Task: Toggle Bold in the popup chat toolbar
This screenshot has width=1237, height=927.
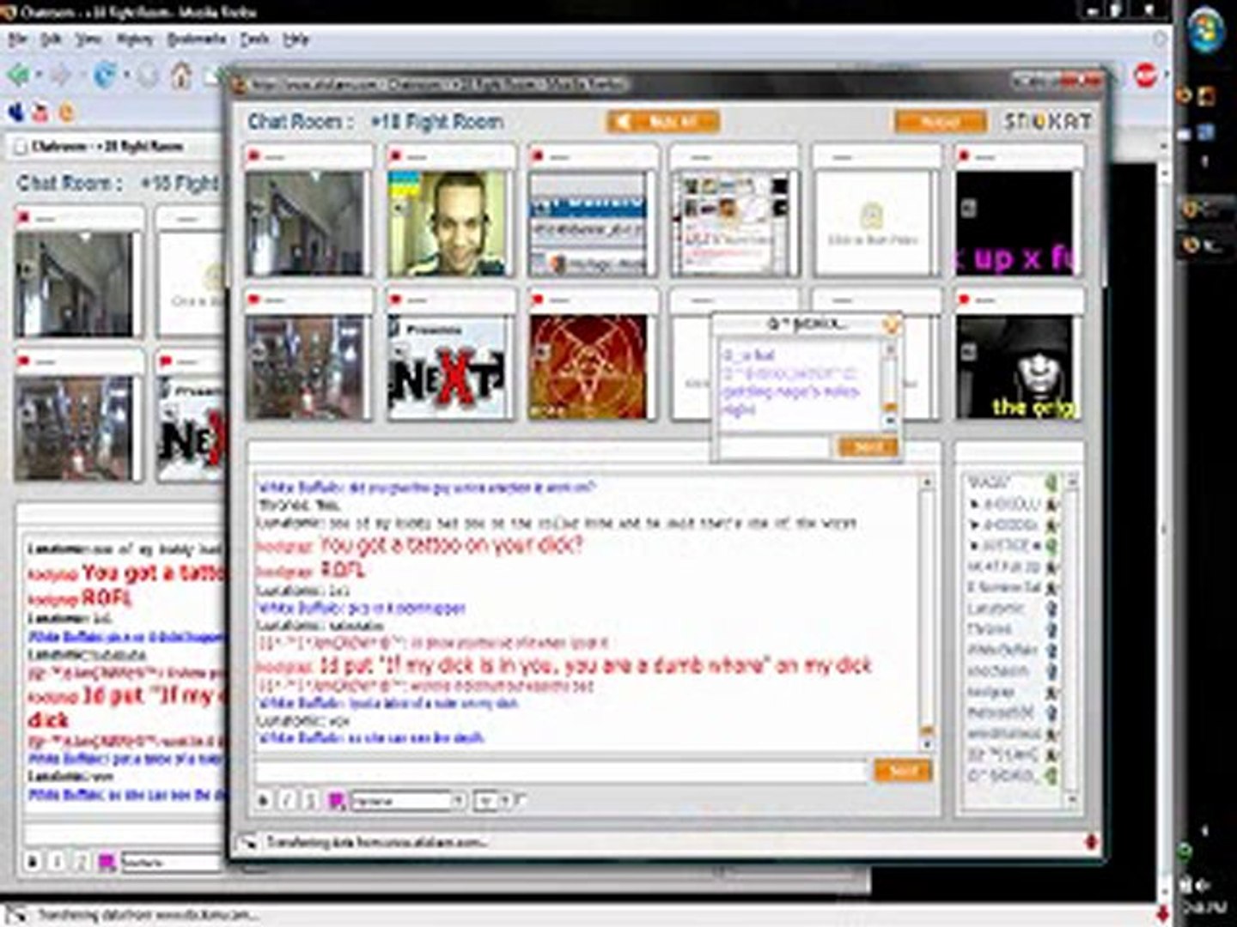Action: tap(264, 801)
